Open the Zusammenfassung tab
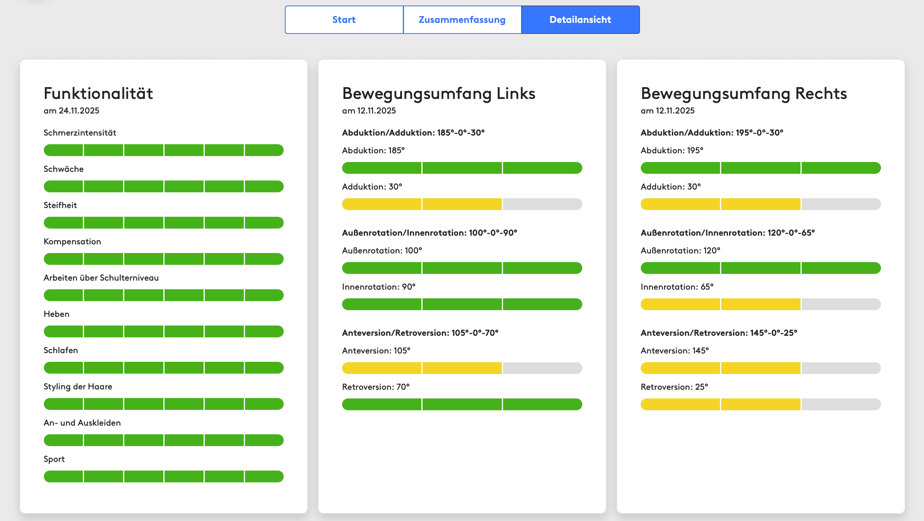Viewport: 924px width, 521px height. tap(462, 20)
